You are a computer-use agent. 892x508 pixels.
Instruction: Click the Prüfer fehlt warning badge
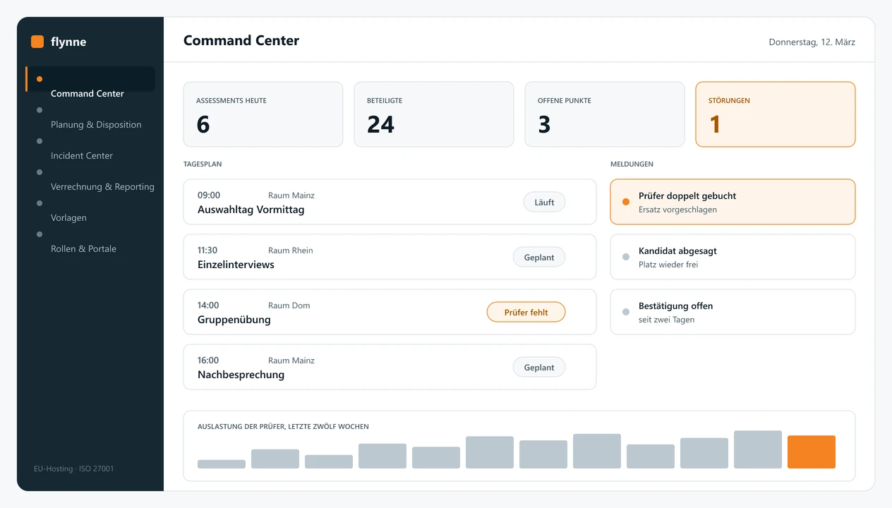point(526,313)
